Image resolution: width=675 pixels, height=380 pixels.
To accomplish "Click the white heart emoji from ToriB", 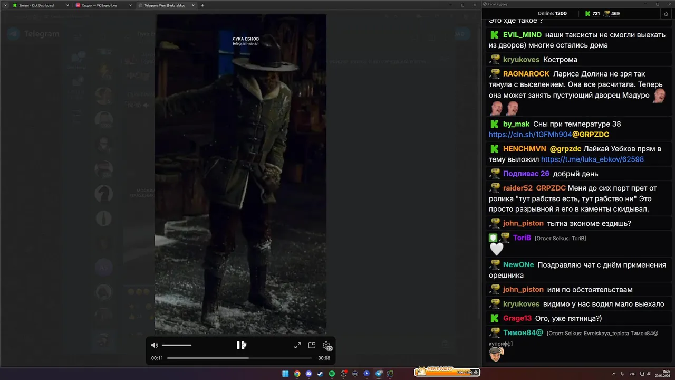I will coord(497,249).
